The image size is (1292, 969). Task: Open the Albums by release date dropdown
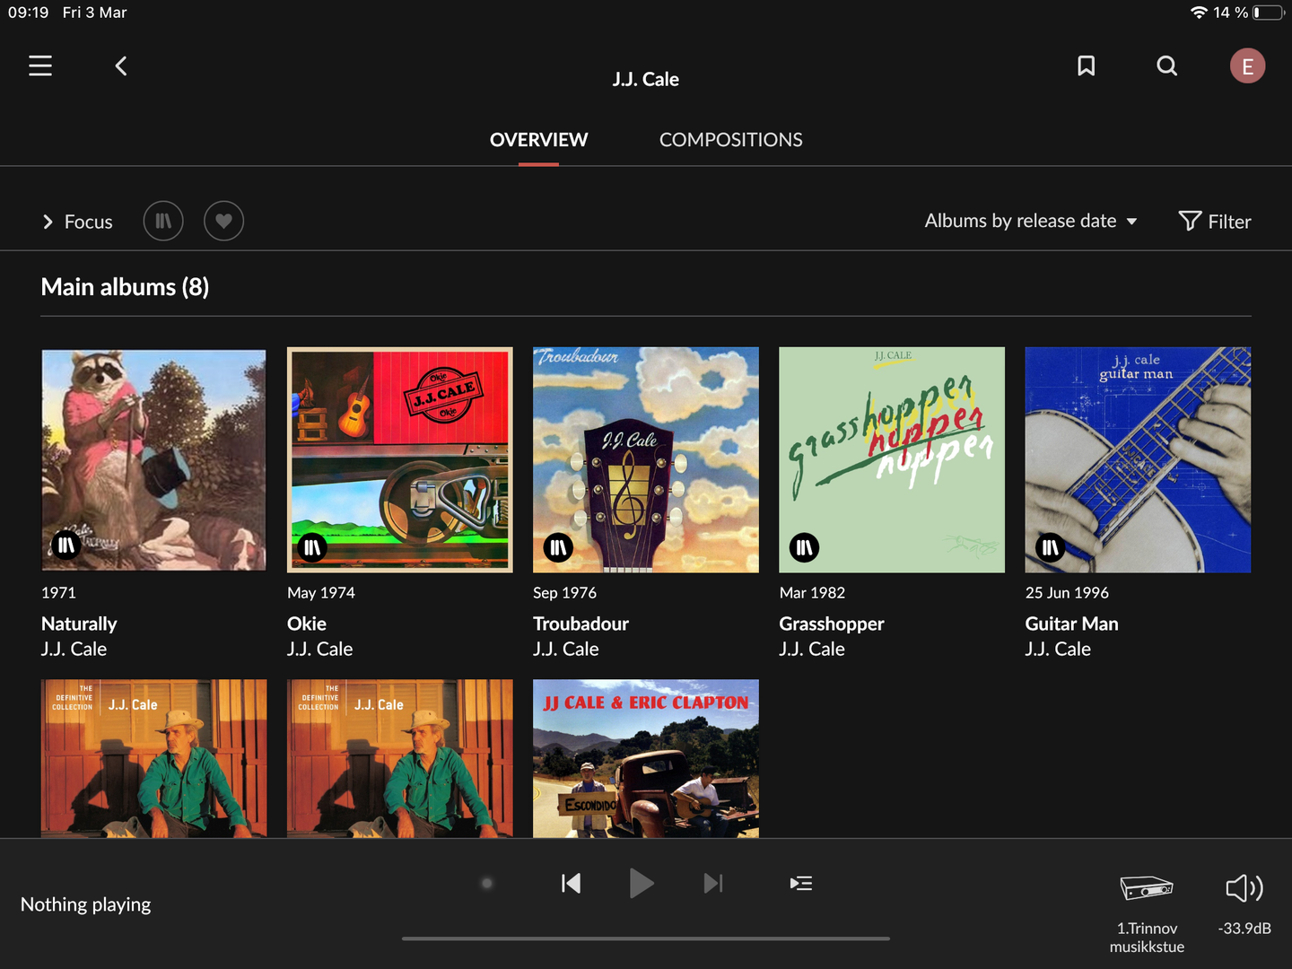[1031, 221]
